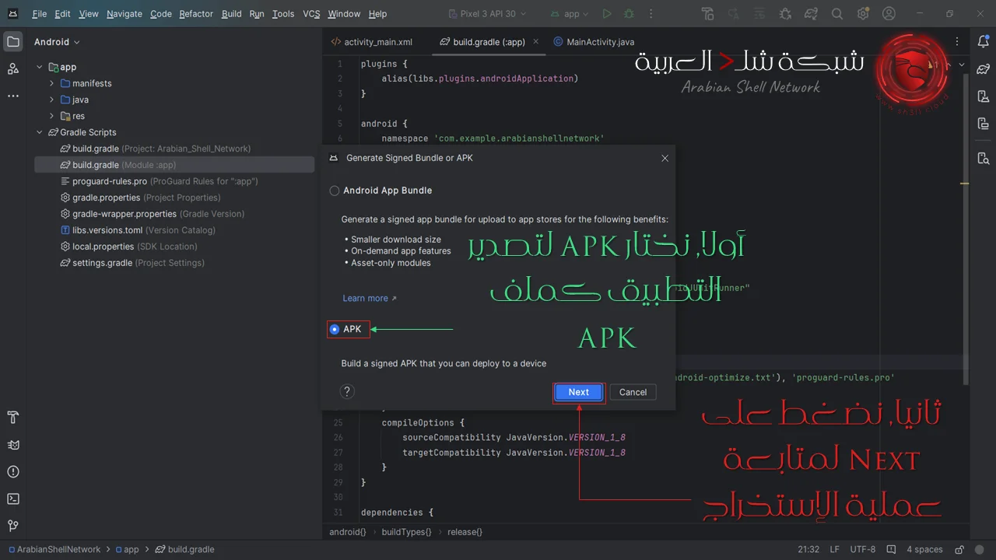Open Search Everywhere magnifier
996x560 pixels.
tap(837, 14)
